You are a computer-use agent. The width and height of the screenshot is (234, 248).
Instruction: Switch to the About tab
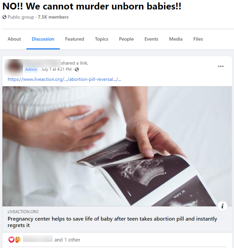coord(14,39)
